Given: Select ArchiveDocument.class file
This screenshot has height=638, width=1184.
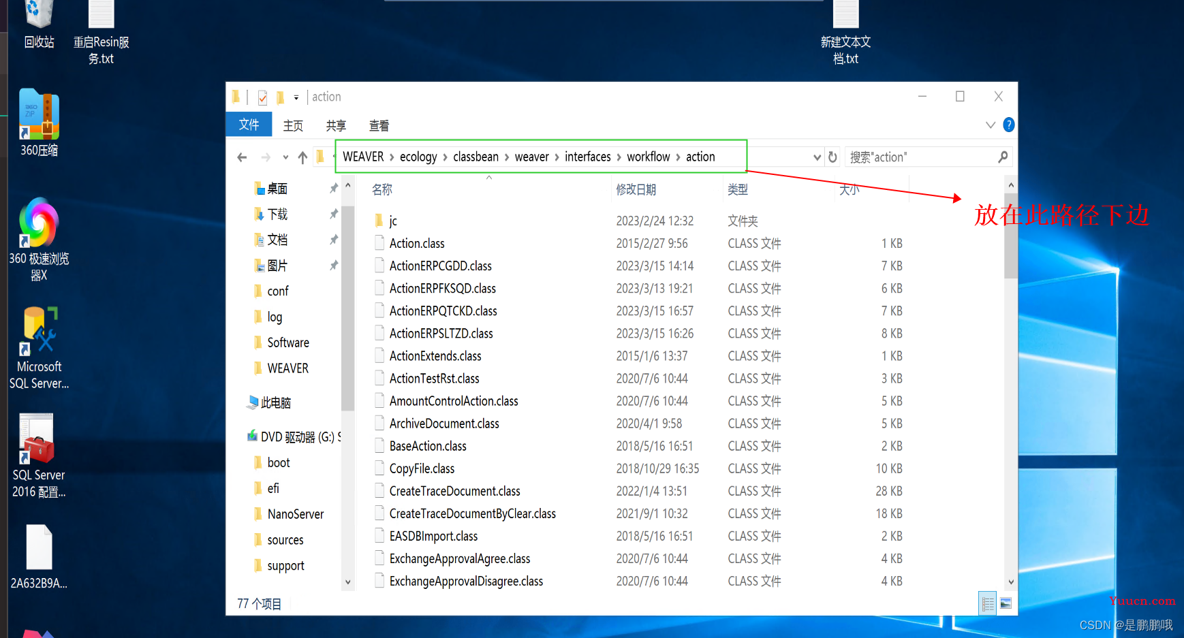Looking at the screenshot, I should [x=445, y=424].
